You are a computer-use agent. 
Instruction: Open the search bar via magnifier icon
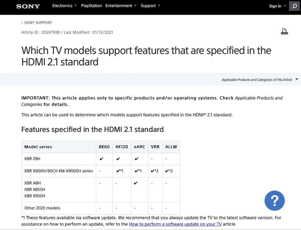click(294, 6)
